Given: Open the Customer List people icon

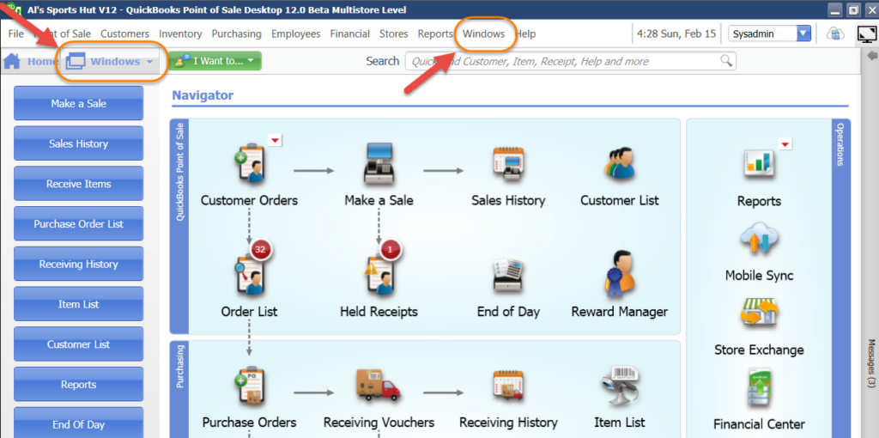Looking at the screenshot, I should (x=619, y=162).
